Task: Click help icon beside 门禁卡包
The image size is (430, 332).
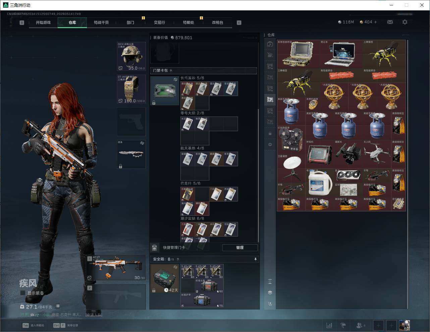Action: pyautogui.click(x=171, y=71)
